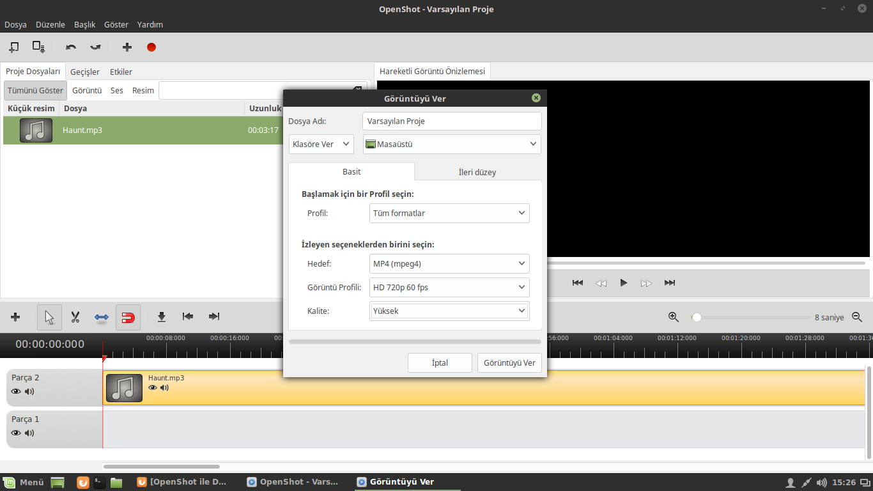Open the Yardım menu
The width and height of the screenshot is (873, 491).
tap(150, 24)
